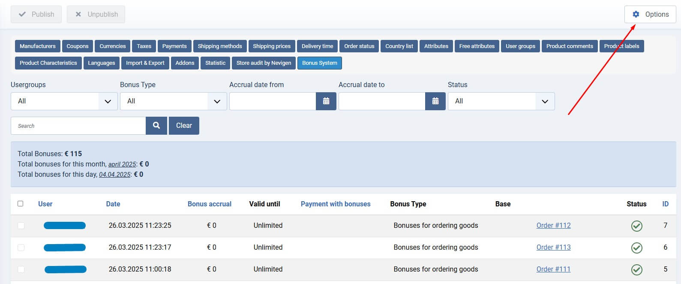
Task: Click the Publish checkmark button
Action: (36, 14)
